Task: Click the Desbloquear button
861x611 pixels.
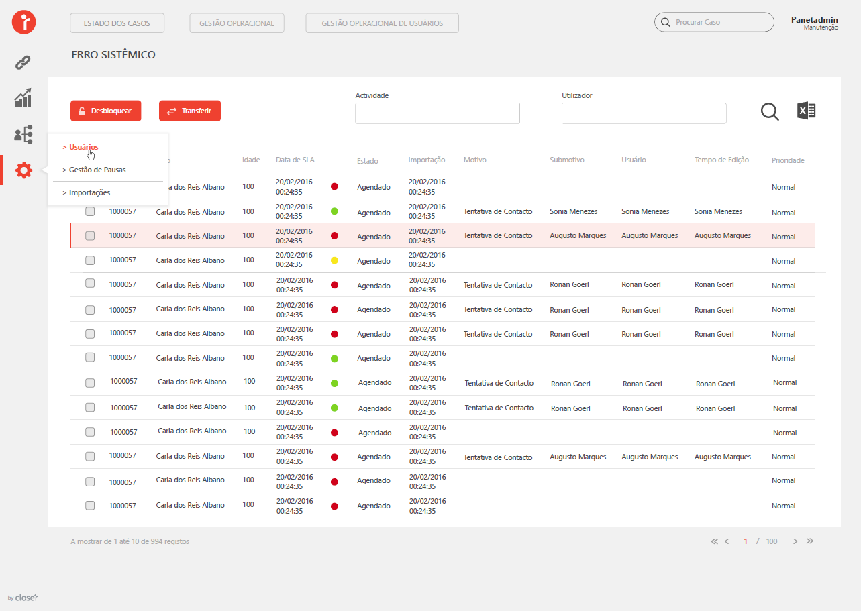Action: click(105, 111)
